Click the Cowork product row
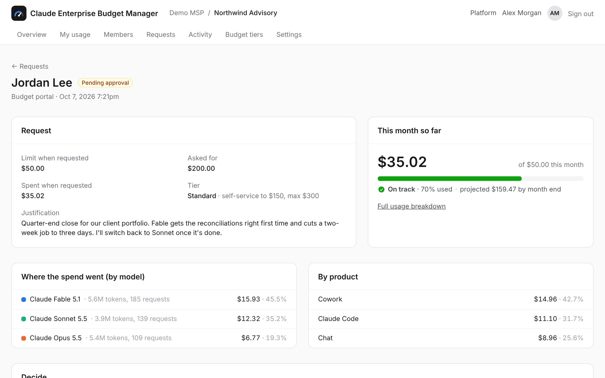The width and height of the screenshot is (605, 378). pyautogui.click(x=451, y=299)
